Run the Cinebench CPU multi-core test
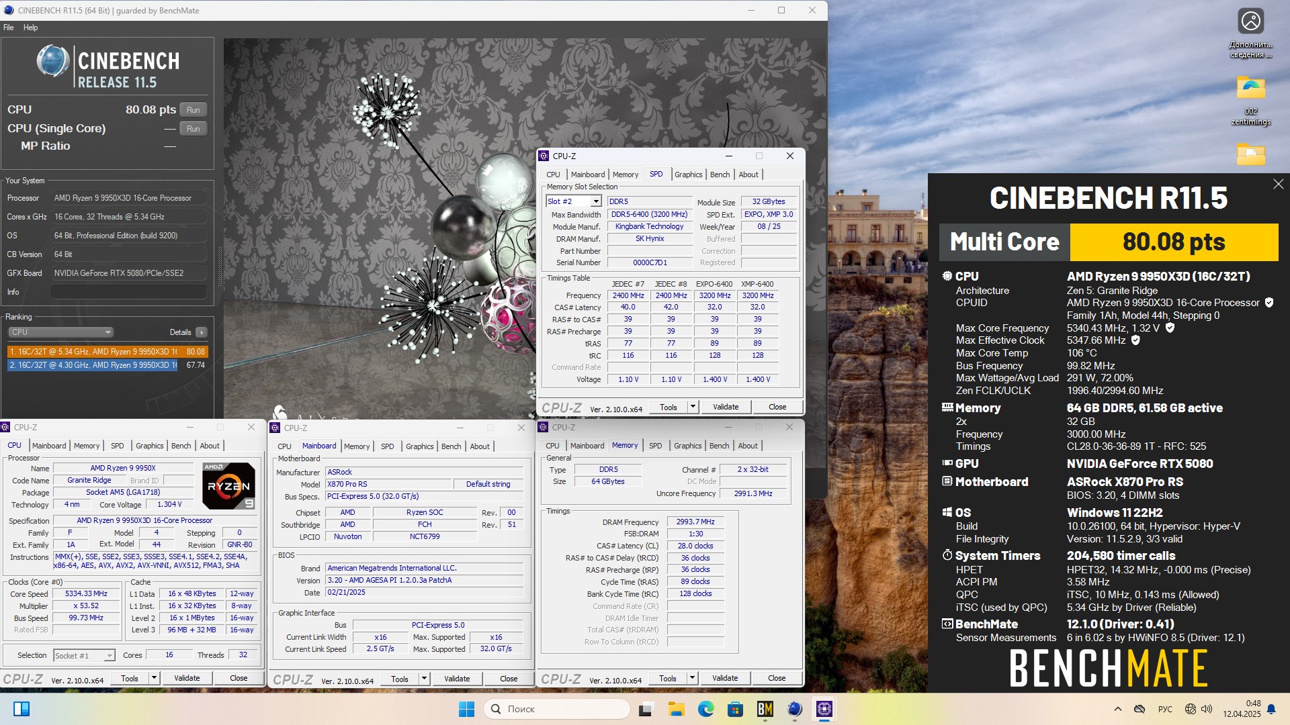 (x=193, y=109)
